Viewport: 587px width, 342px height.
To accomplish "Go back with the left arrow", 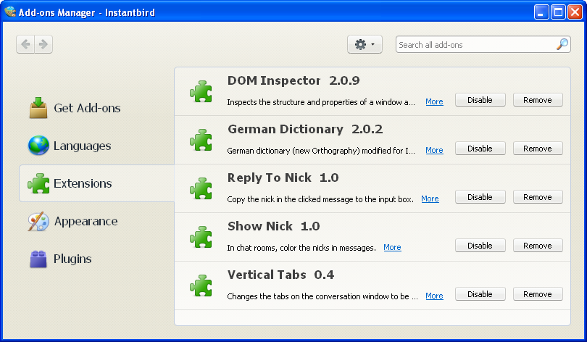I will coord(25,44).
